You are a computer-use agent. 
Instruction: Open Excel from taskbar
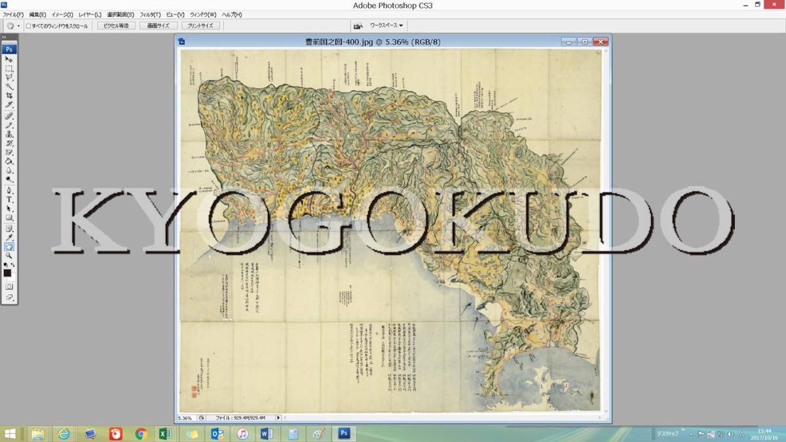pyautogui.click(x=166, y=433)
